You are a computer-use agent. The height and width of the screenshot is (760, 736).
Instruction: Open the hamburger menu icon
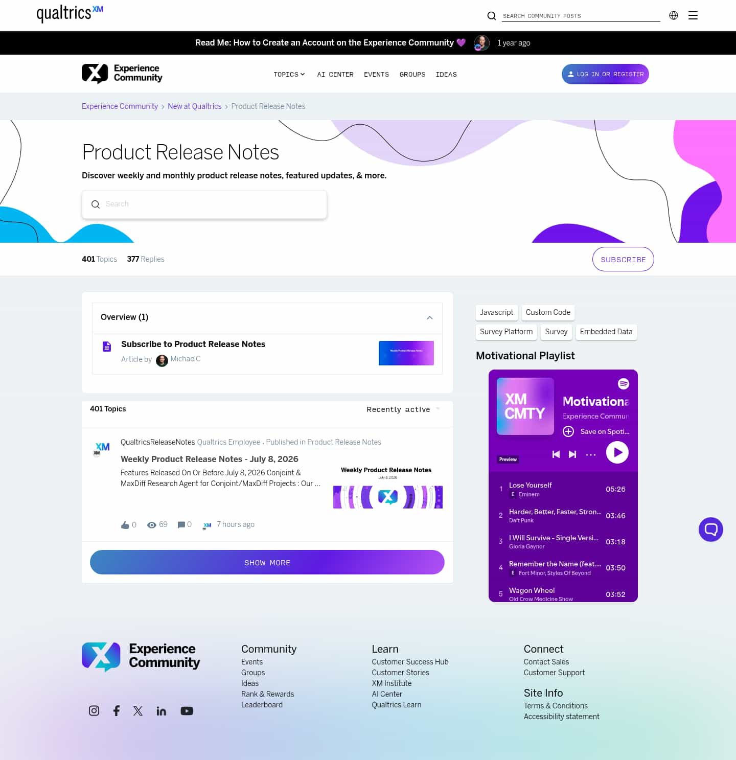coord(693,15)
